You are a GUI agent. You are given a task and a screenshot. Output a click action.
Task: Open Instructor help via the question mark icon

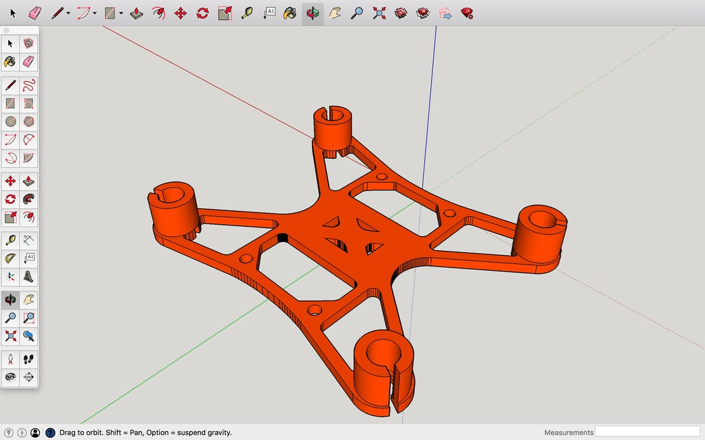(50, 432)
